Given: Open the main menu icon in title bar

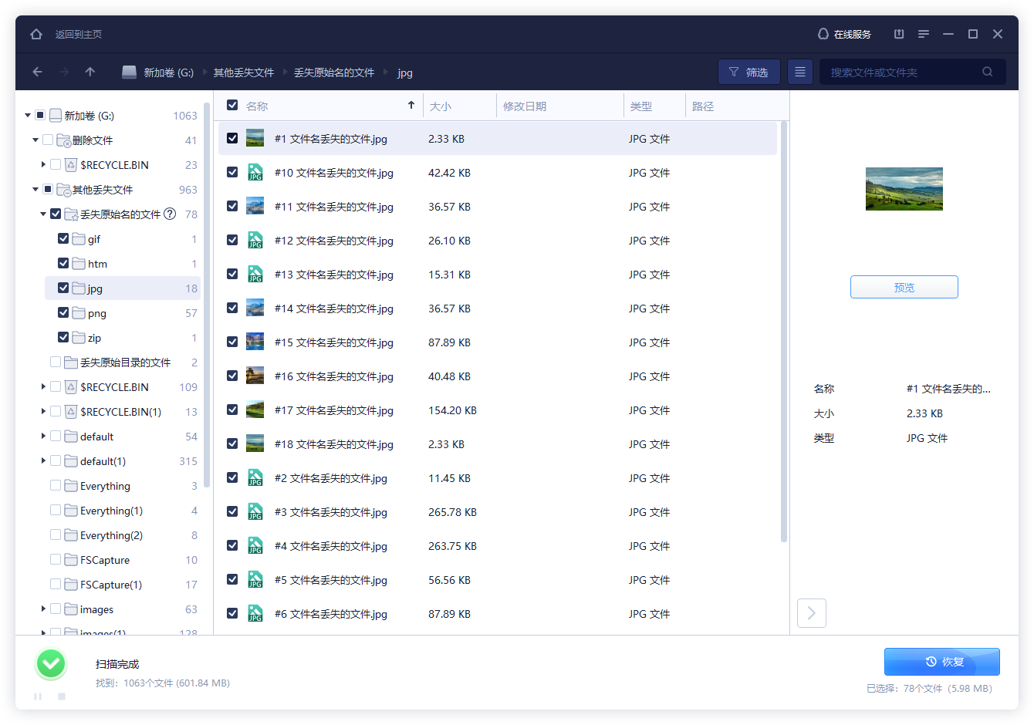Looking at the screenshot, I should click(924, 34).
